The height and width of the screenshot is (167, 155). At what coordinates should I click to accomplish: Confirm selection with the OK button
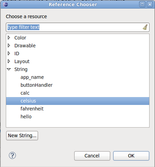tap(131, 156)
